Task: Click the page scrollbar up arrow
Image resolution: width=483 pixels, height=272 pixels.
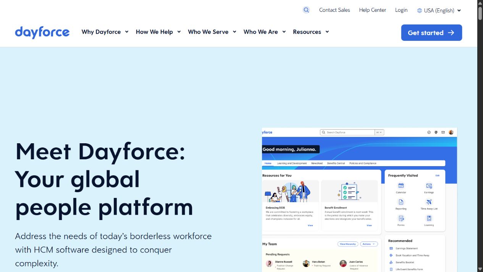Action: (480, 3)
